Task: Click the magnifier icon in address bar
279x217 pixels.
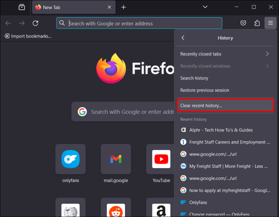Action: coord(62,23)
